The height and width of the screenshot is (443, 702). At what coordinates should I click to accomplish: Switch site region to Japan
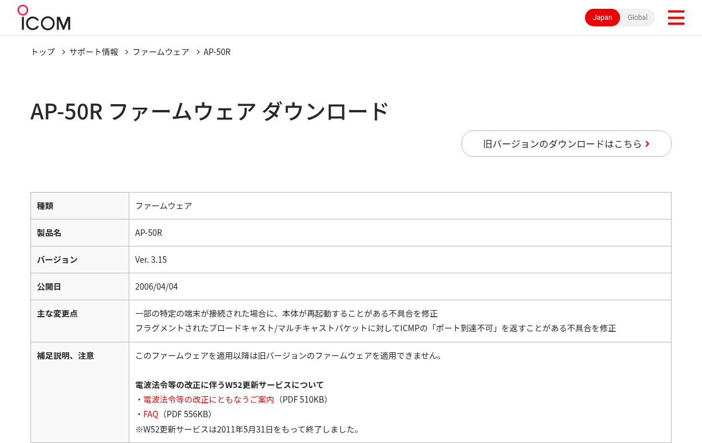tap(603, 18)
